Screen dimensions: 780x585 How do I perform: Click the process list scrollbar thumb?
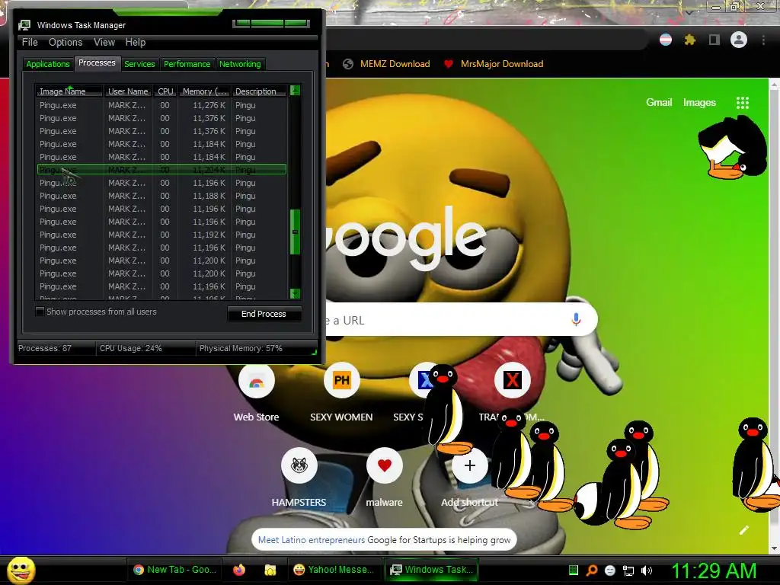click(295, 232)
